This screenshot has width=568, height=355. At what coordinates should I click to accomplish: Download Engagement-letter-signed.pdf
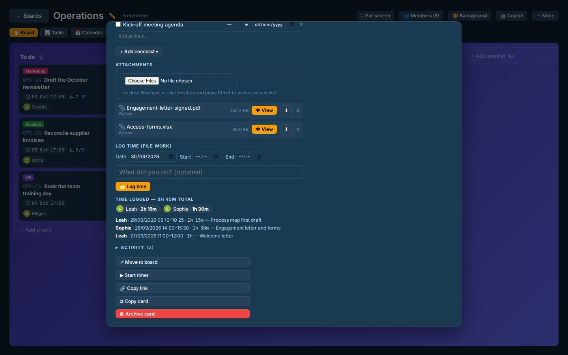pyautogui.click(x=286, y=110)
